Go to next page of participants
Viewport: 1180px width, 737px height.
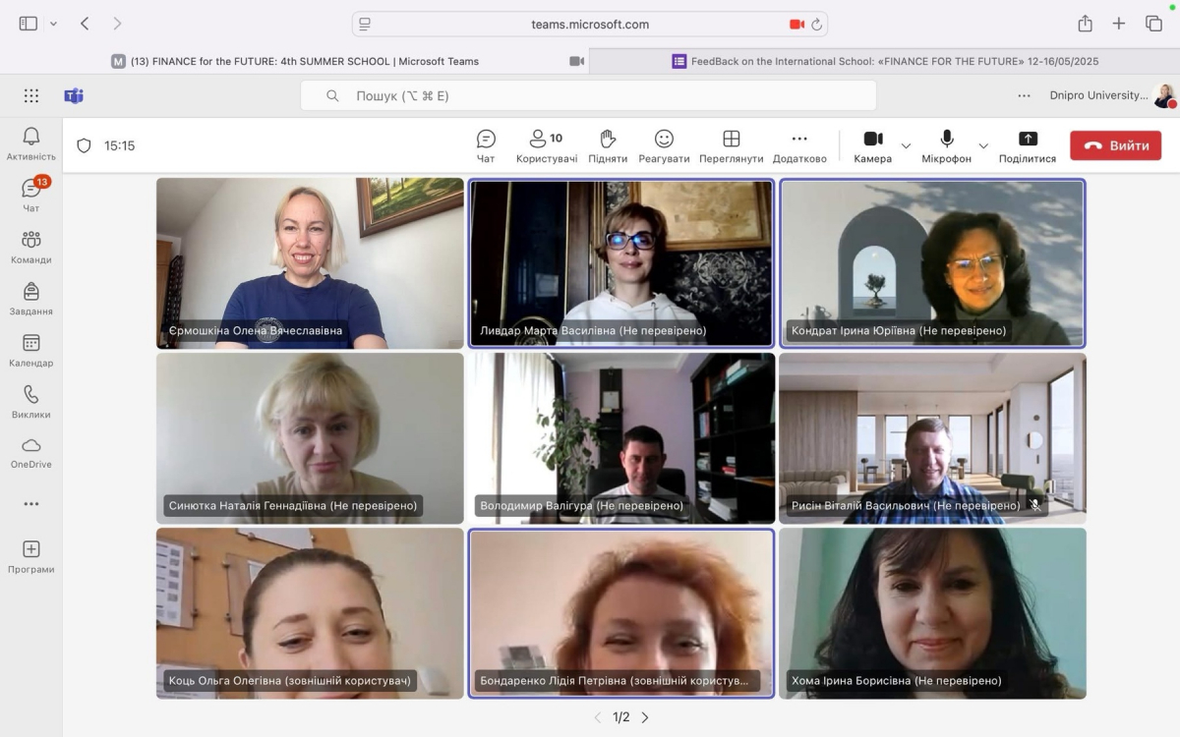point(645,717)
